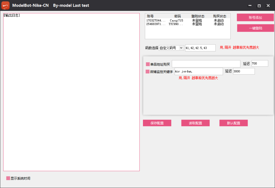
Task: Reset using the 默认配置 button
Action: 234,123
